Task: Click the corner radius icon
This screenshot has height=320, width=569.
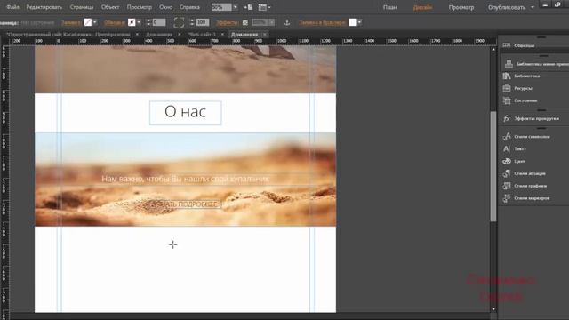Action: click(x=179, y=22)
